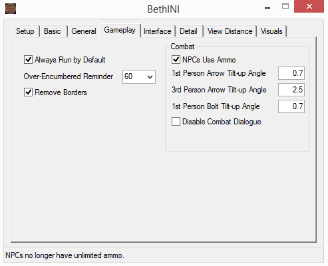Enable Disable Combat Dialogue checkbox
The width and height of the screenshot is (328, 266).
(176, 122)
